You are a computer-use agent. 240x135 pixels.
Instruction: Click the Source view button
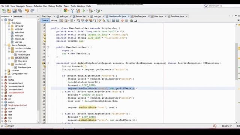45,20
